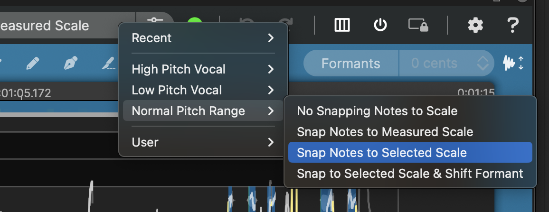Click the piano keyboard icon
This screenshot has width=549, height=212.
[x=342, y=25]
